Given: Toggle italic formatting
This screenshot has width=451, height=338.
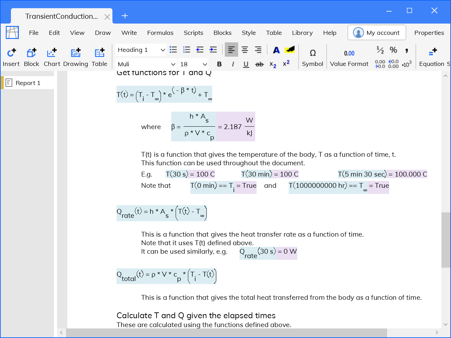Looking at the screenshot, I should tap(233, 64).
